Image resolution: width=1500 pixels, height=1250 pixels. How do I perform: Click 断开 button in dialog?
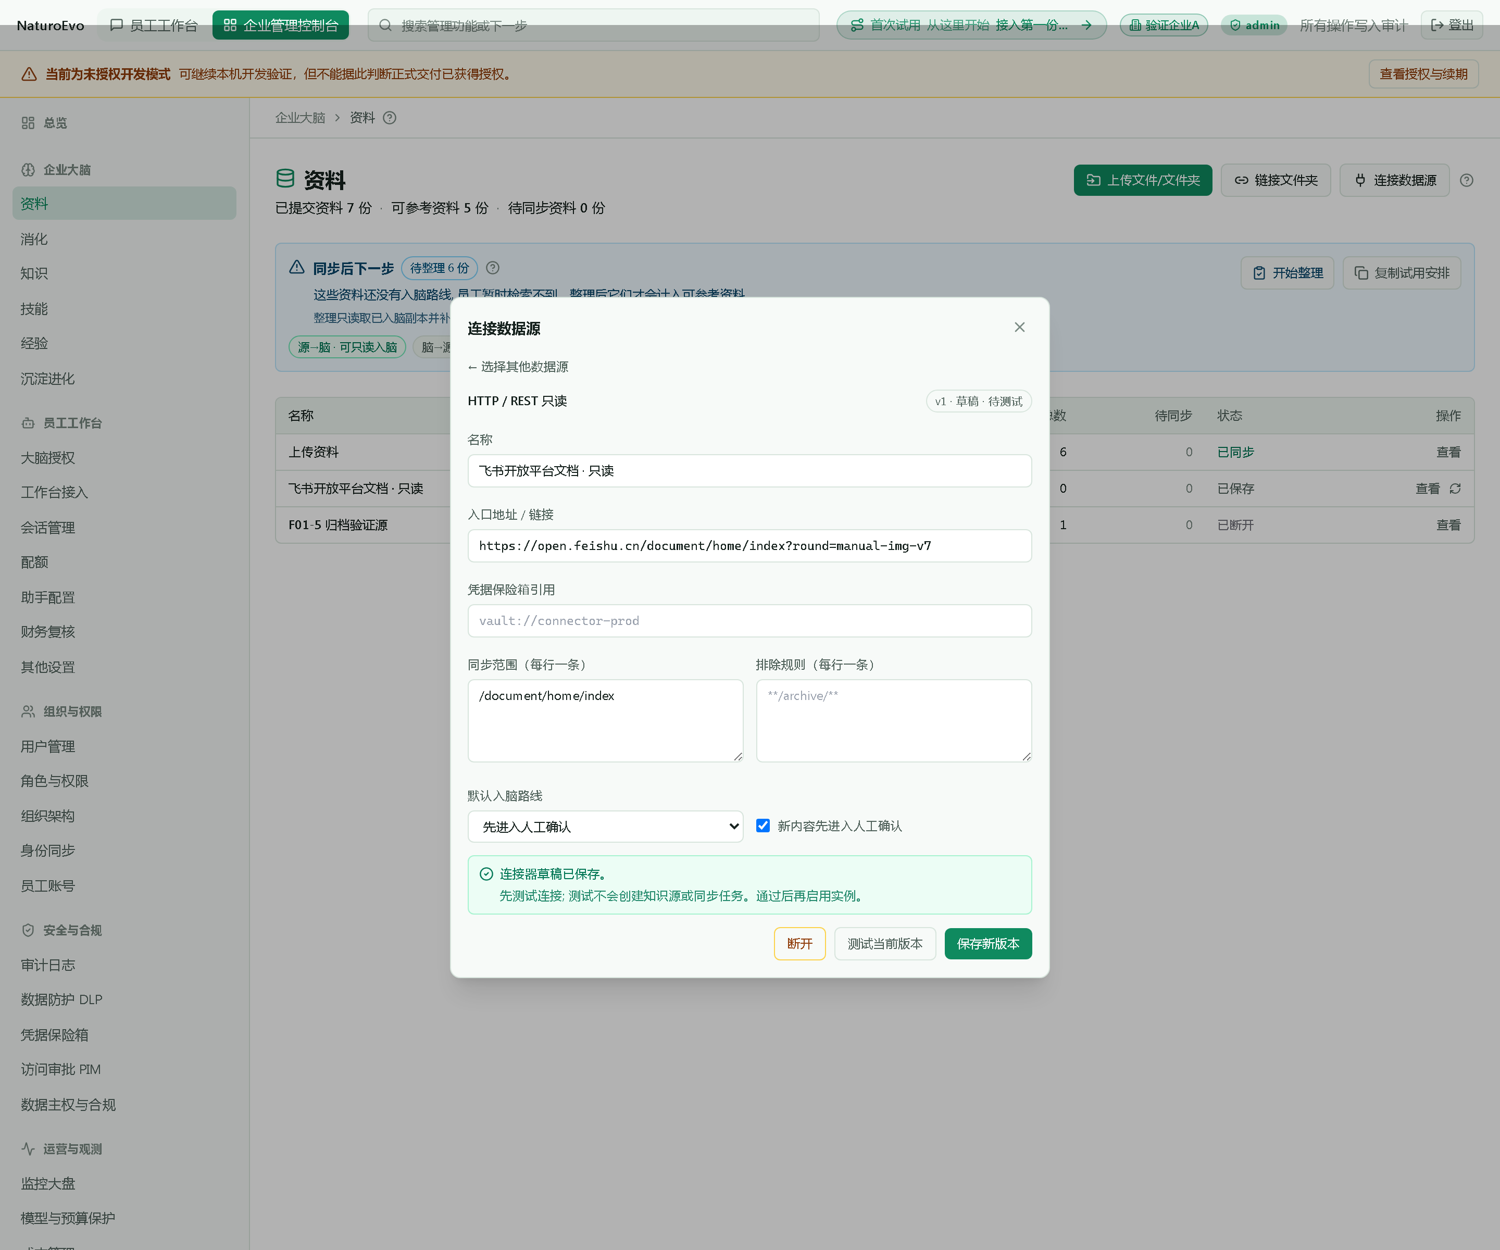coord(799,944)
